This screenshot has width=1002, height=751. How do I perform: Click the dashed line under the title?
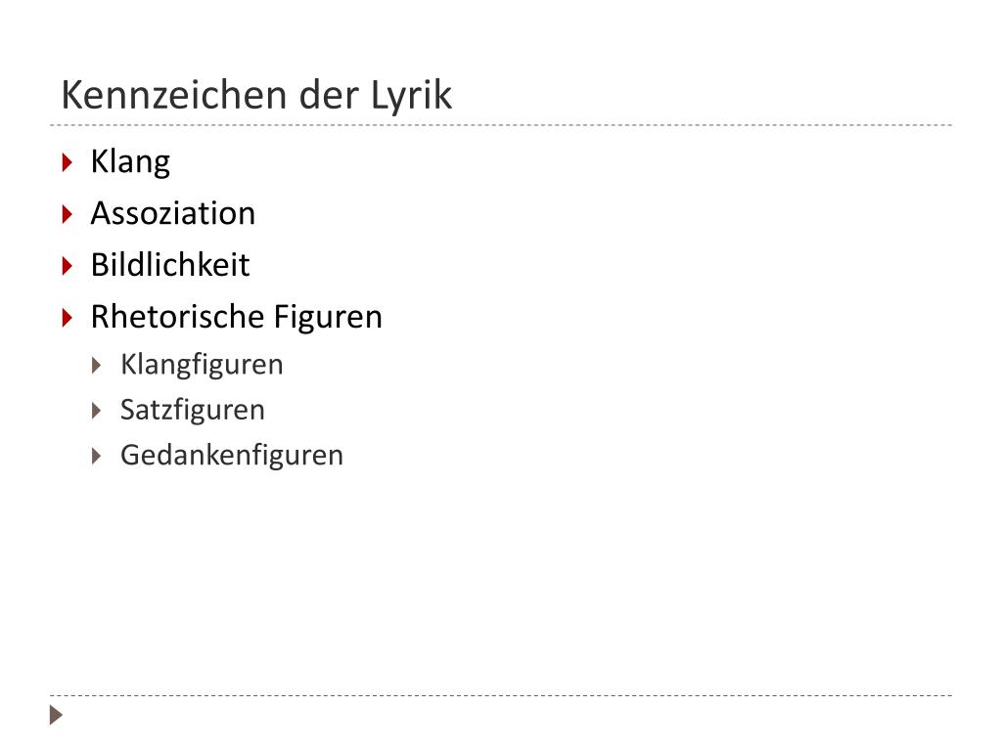click(x=501, y=125)
